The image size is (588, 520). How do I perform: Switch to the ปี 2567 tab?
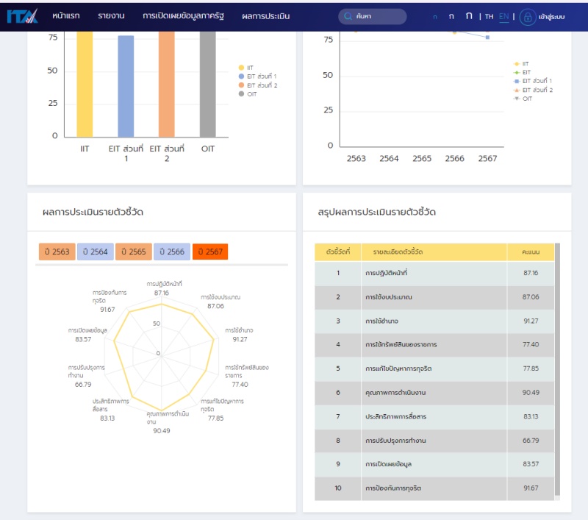point(210,252)
